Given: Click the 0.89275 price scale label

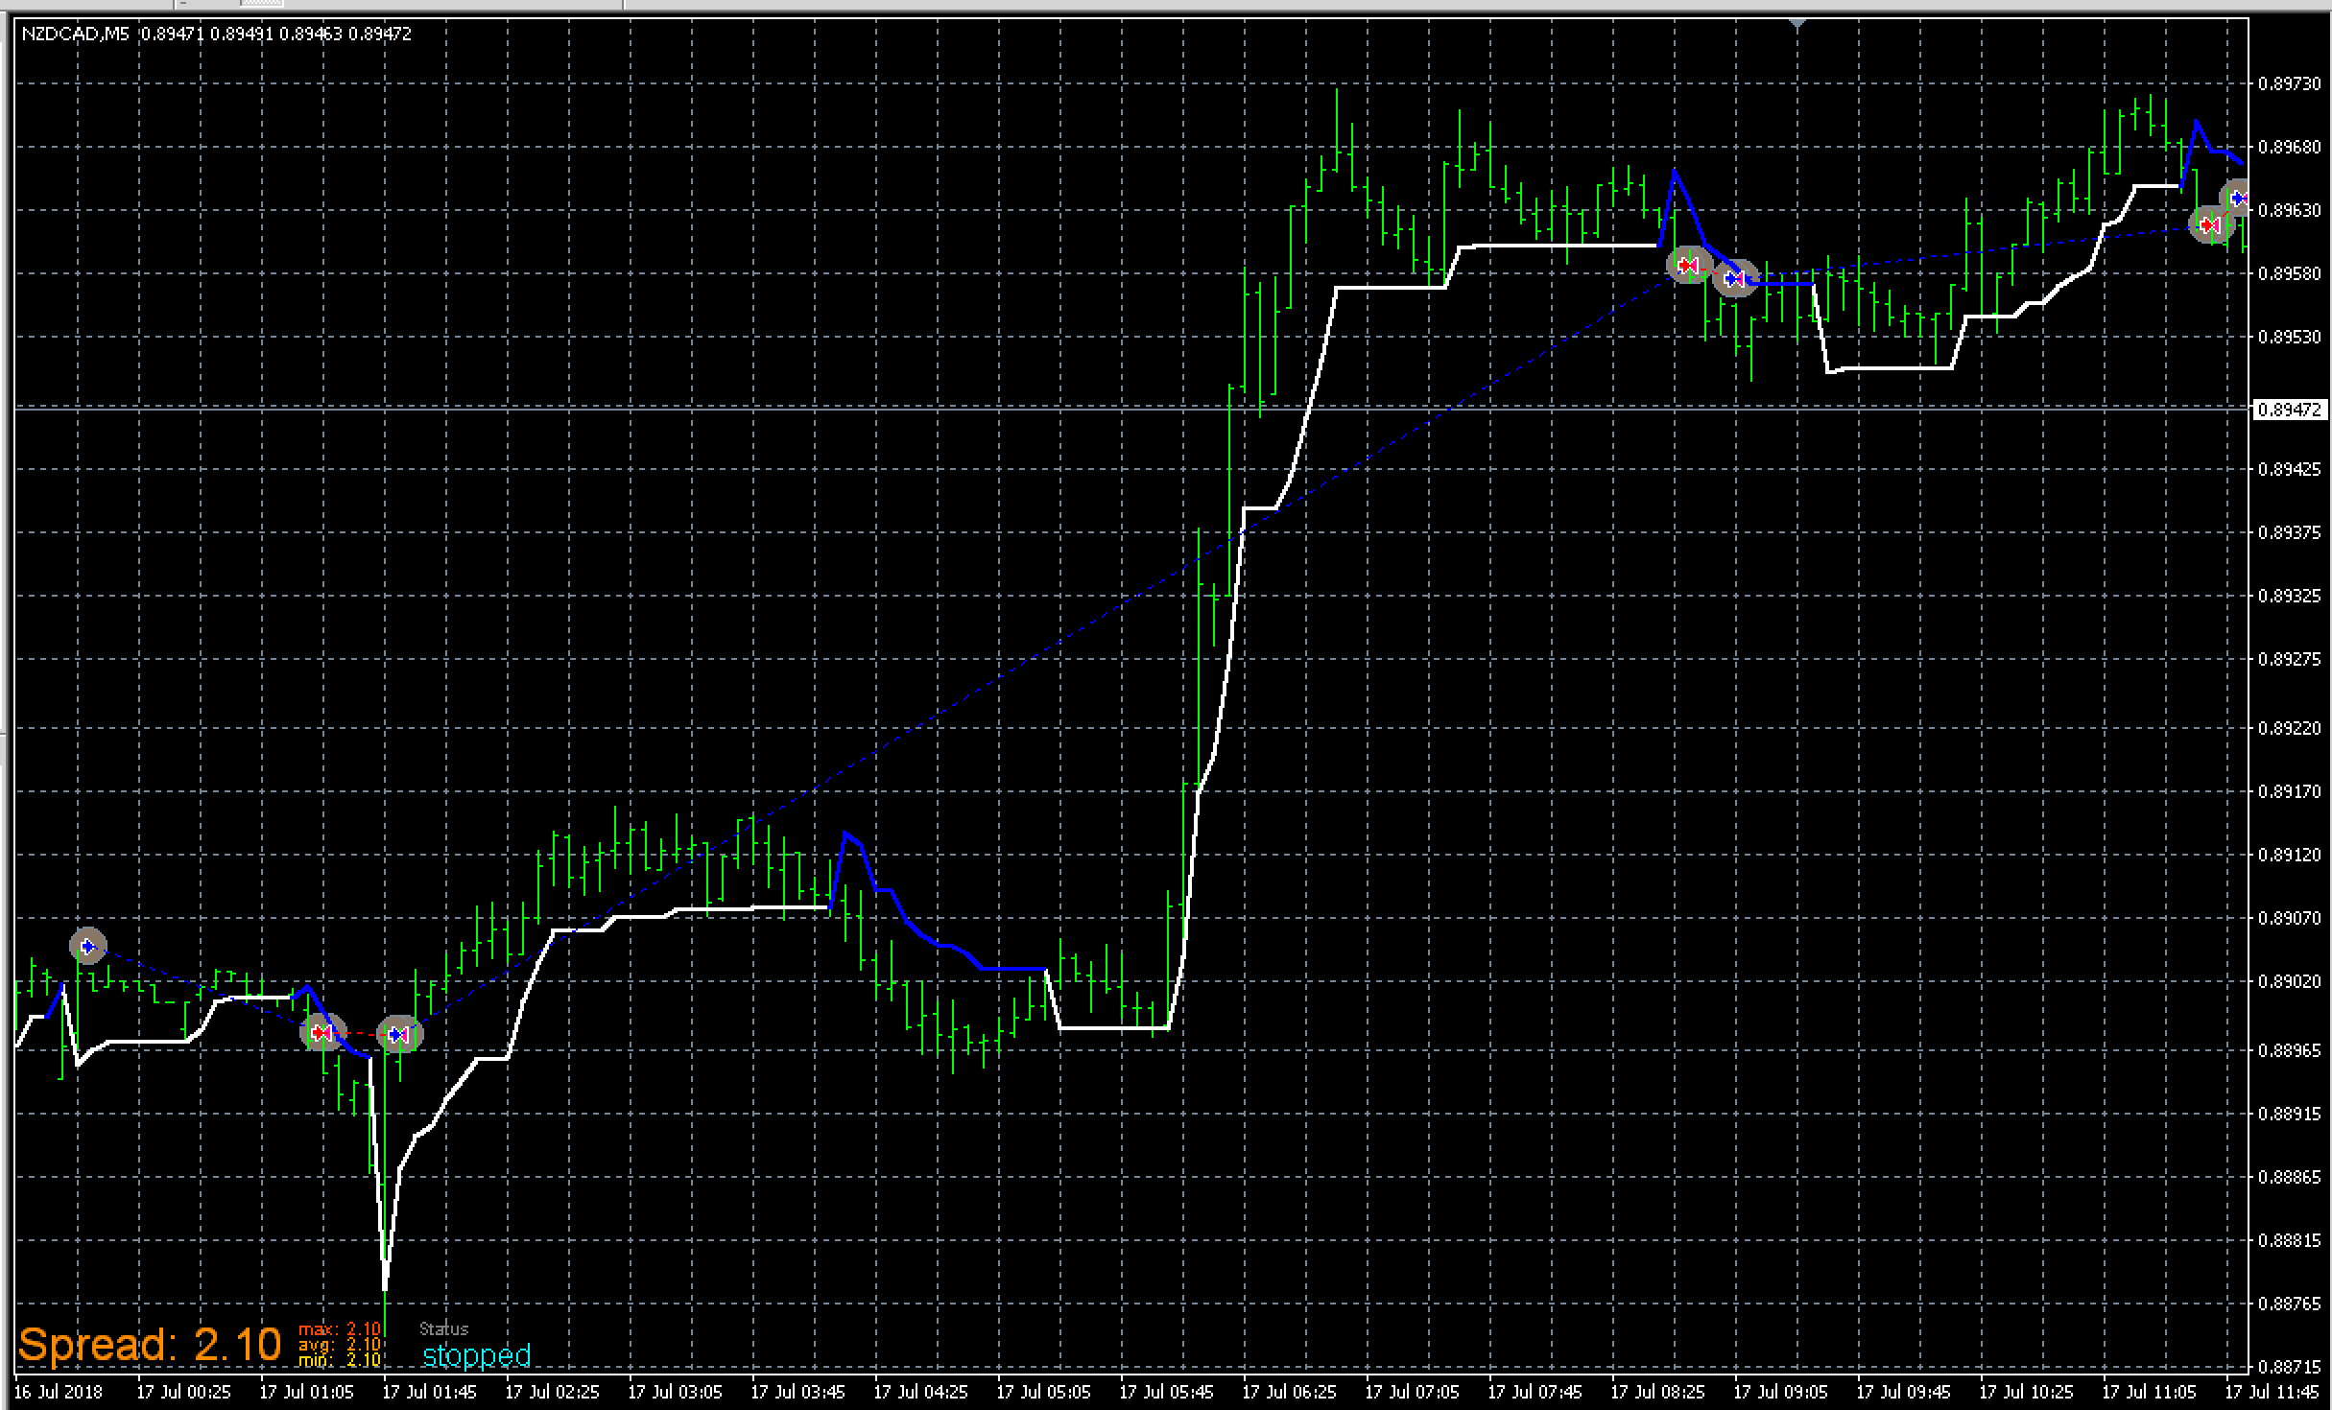Looking at the screenshot, I should pyautogui.click(x=2289, y=659).
